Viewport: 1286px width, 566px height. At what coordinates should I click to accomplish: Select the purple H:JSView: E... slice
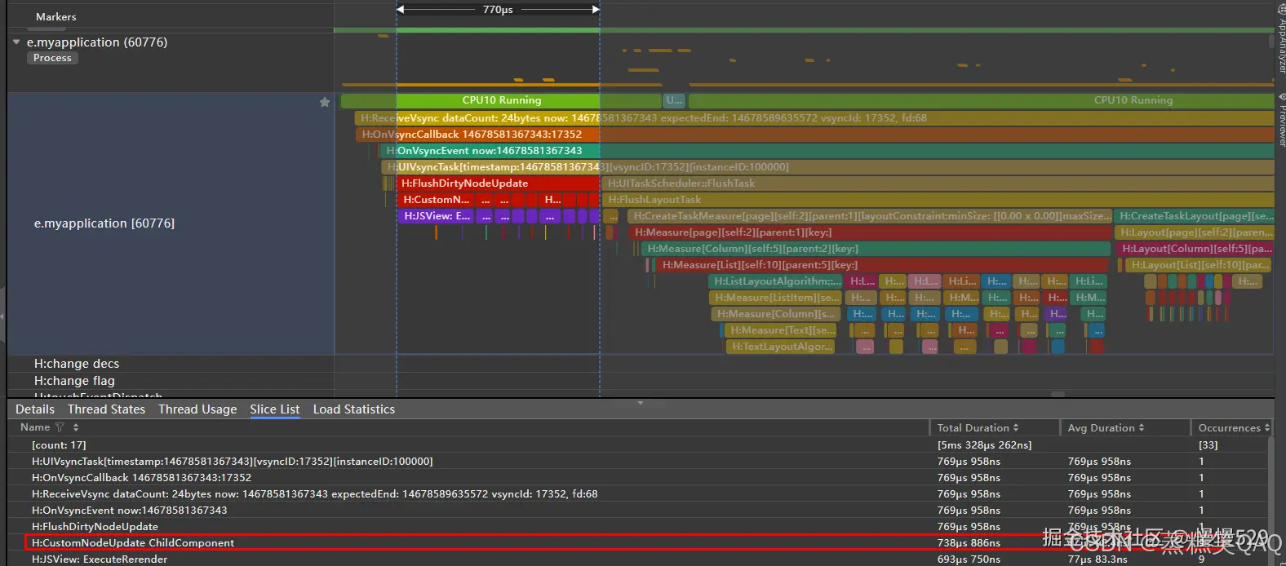437,216
